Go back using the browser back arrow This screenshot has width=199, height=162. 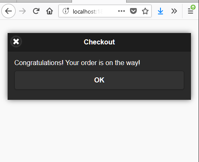[x=8, y=11]
